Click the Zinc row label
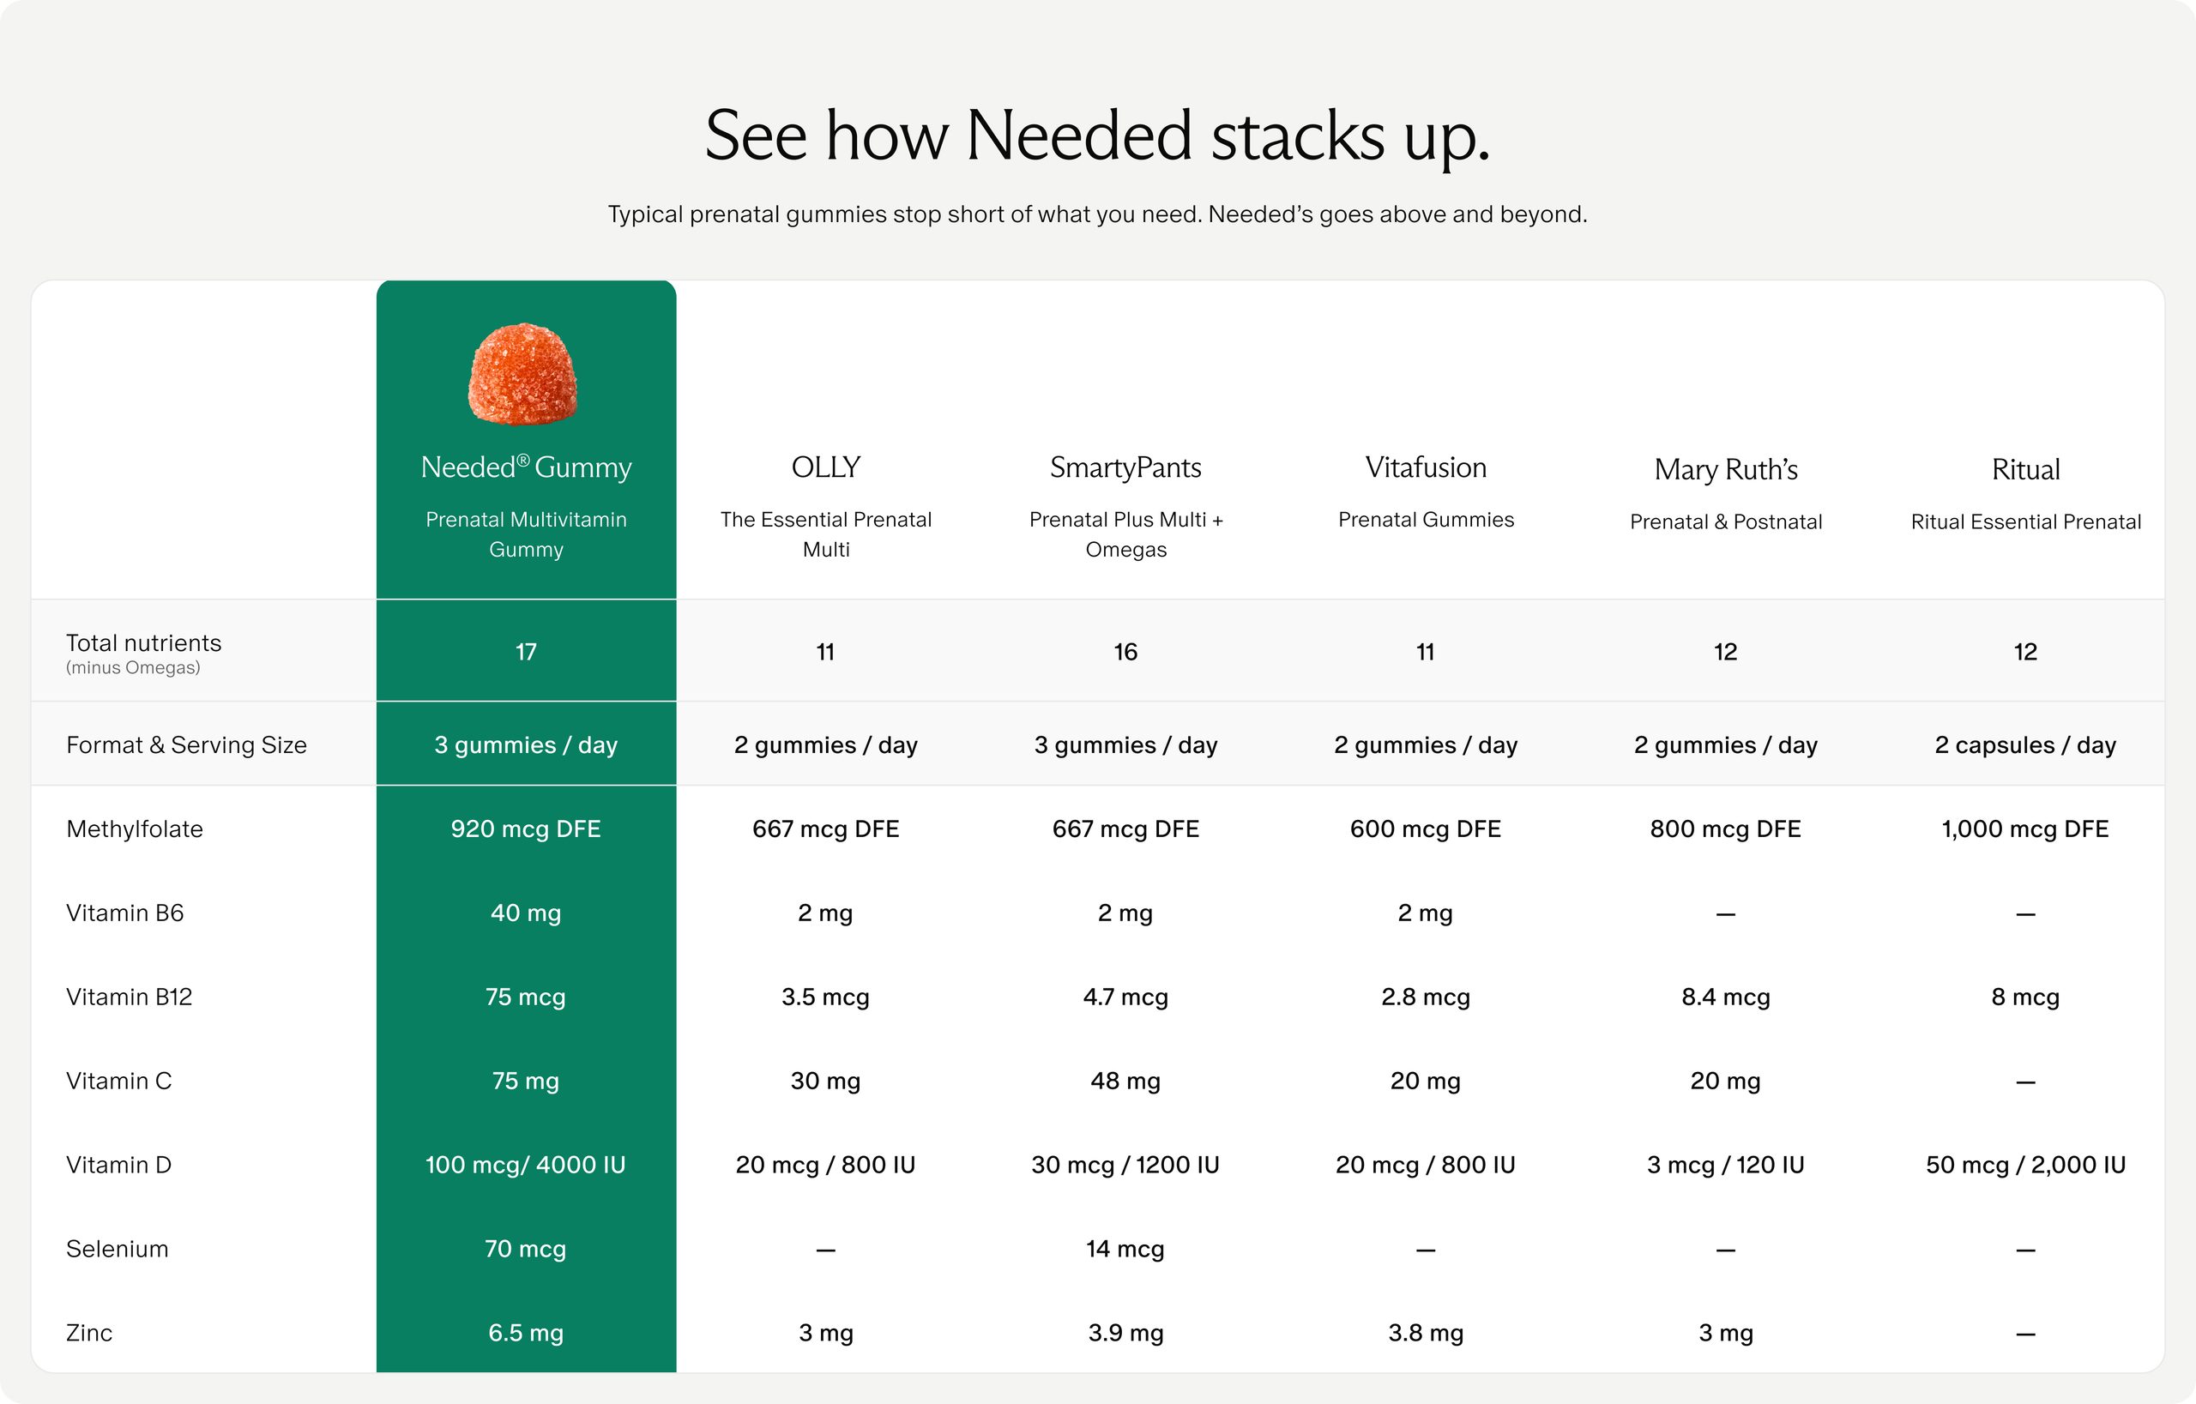Screen dimensions: 2196x1404 [88, 1332]
